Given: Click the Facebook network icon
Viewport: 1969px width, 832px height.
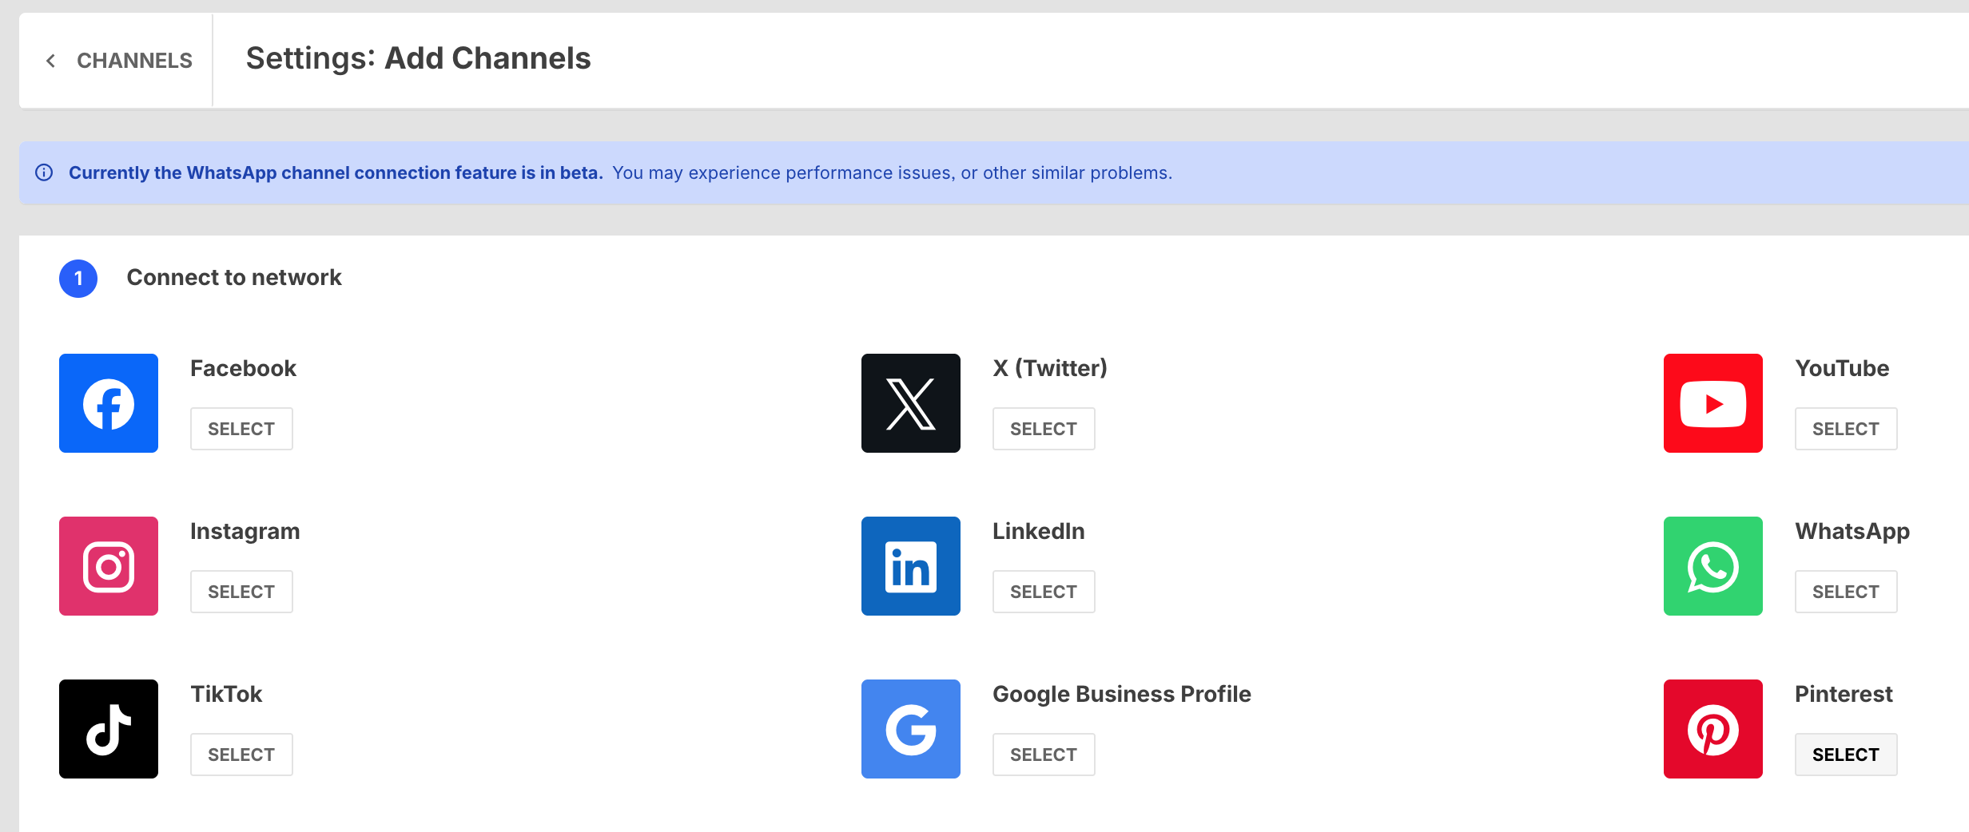Looking at the screenshot, I should [x=109, y=403].
